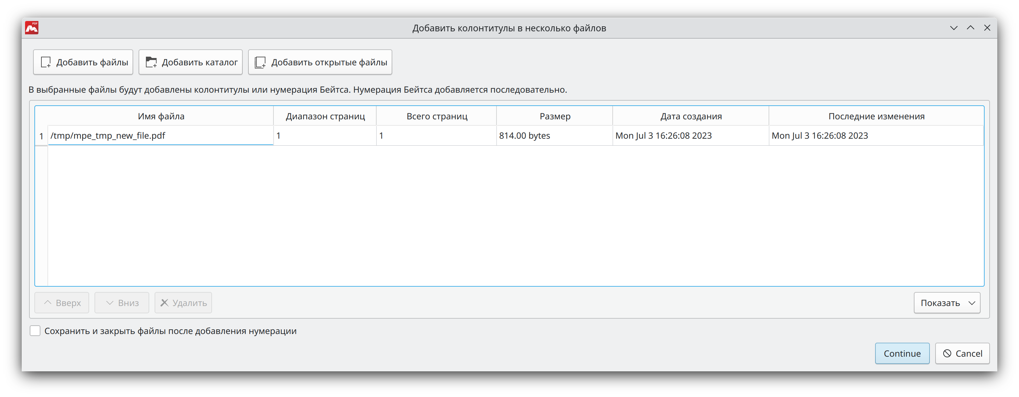Click the Master PDF Editor app icon
The width and height of the screenshot is (1019, 397).
(x=32, y=28)
